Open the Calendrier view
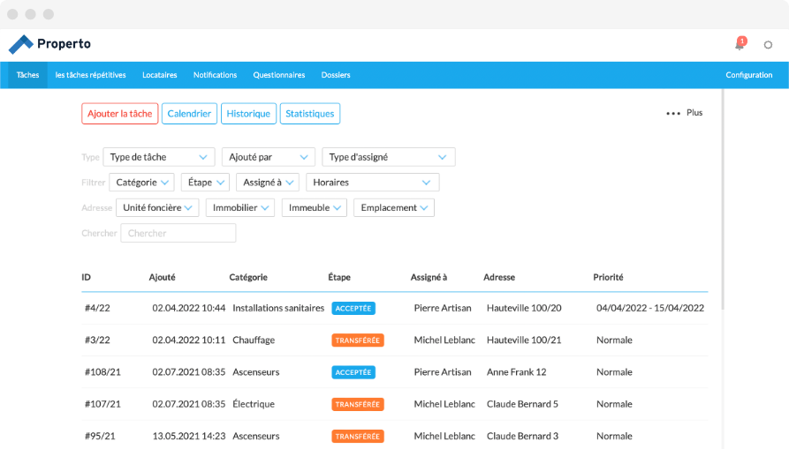The width and height of the screenshot is (789, 449). [x=189, y=114]
